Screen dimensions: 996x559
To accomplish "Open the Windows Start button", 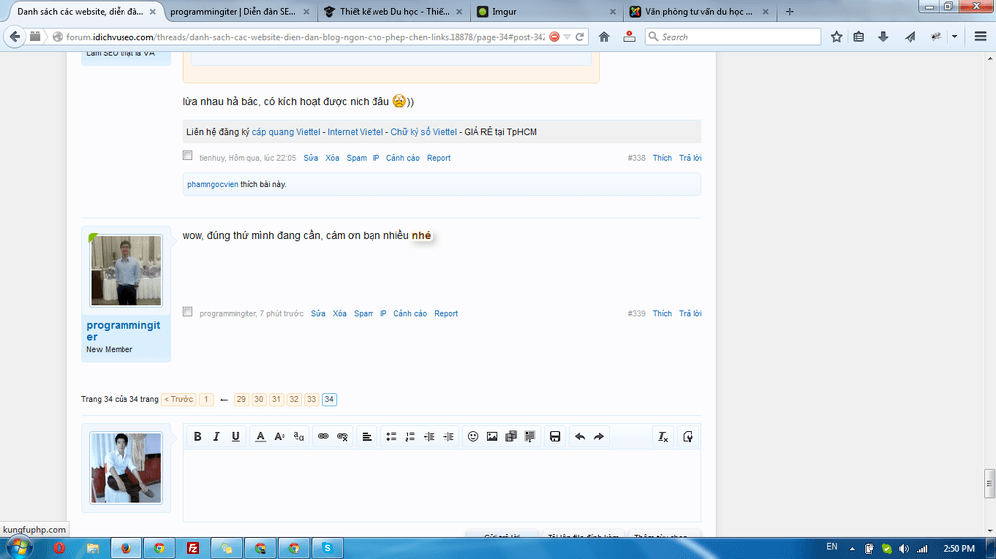I will 19,548.
